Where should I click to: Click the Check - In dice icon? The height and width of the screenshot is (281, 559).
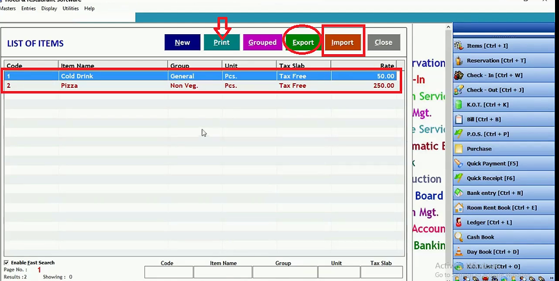[x=459, y=75]
